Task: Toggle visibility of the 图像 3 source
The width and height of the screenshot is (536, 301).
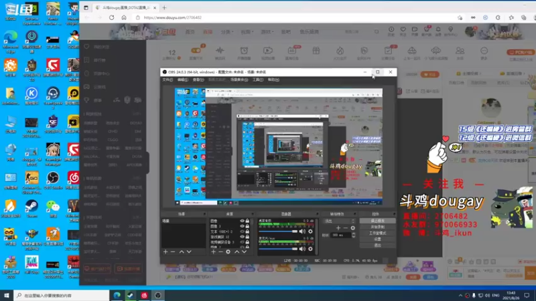Action: click(x=242, y=226)
